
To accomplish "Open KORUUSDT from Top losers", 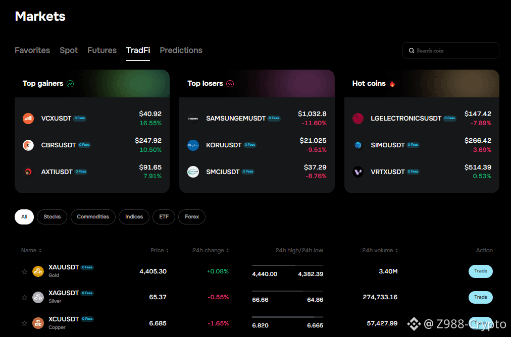I will [257, 145].
